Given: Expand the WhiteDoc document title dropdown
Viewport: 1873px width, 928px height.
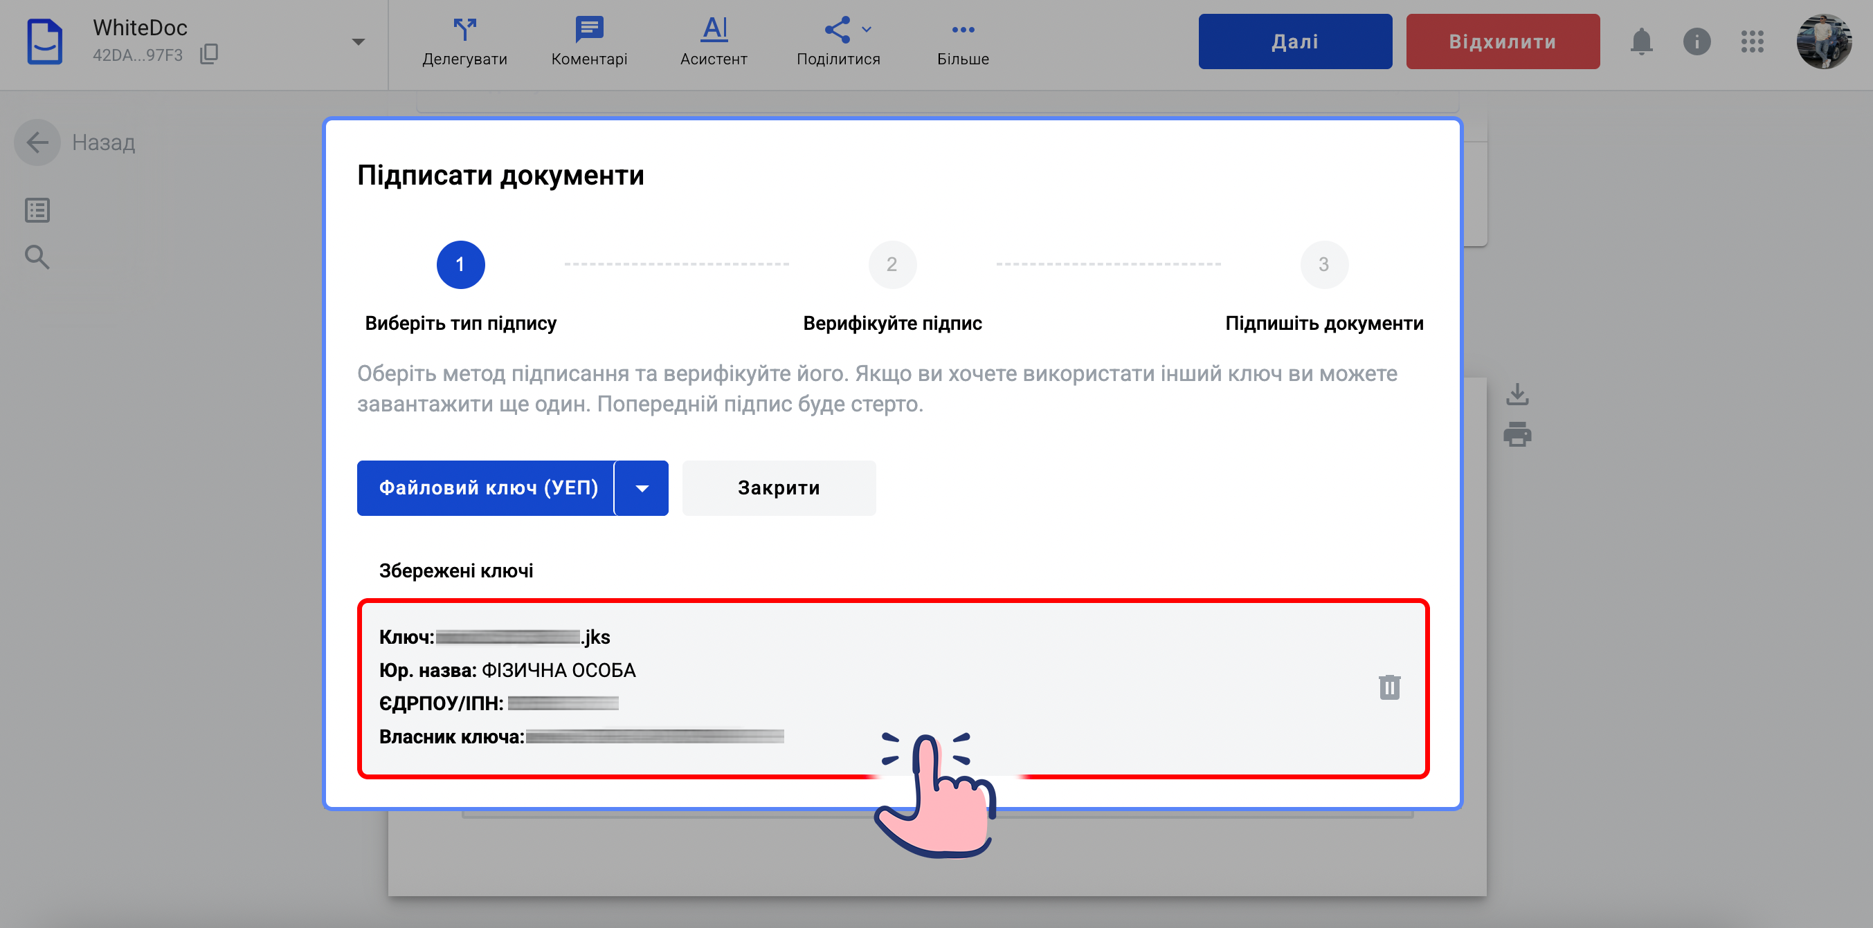Looking at the screenshot, I should click(x=358, y=42).
